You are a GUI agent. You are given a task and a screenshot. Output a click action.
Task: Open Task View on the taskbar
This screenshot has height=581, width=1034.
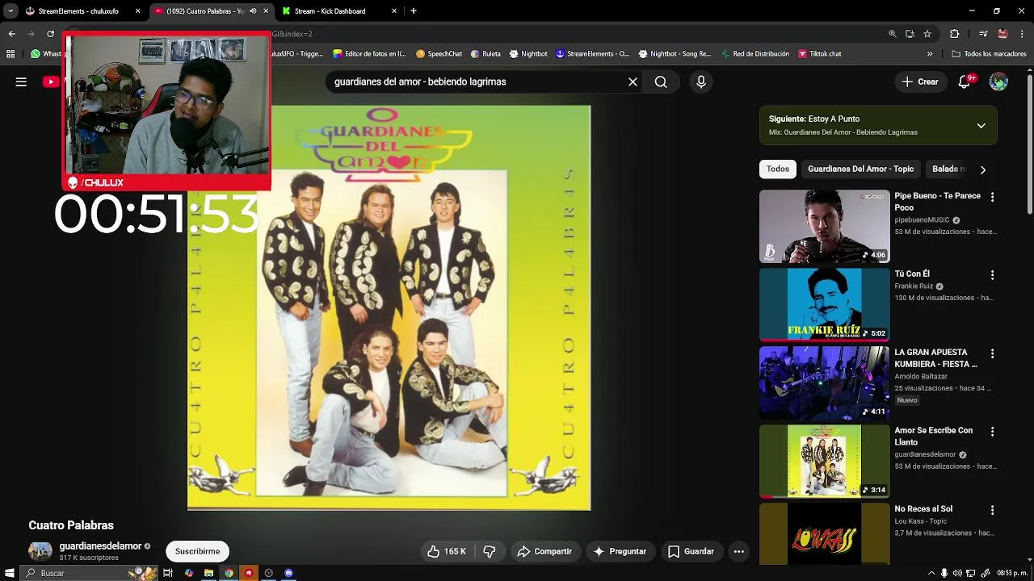(168, 573)
